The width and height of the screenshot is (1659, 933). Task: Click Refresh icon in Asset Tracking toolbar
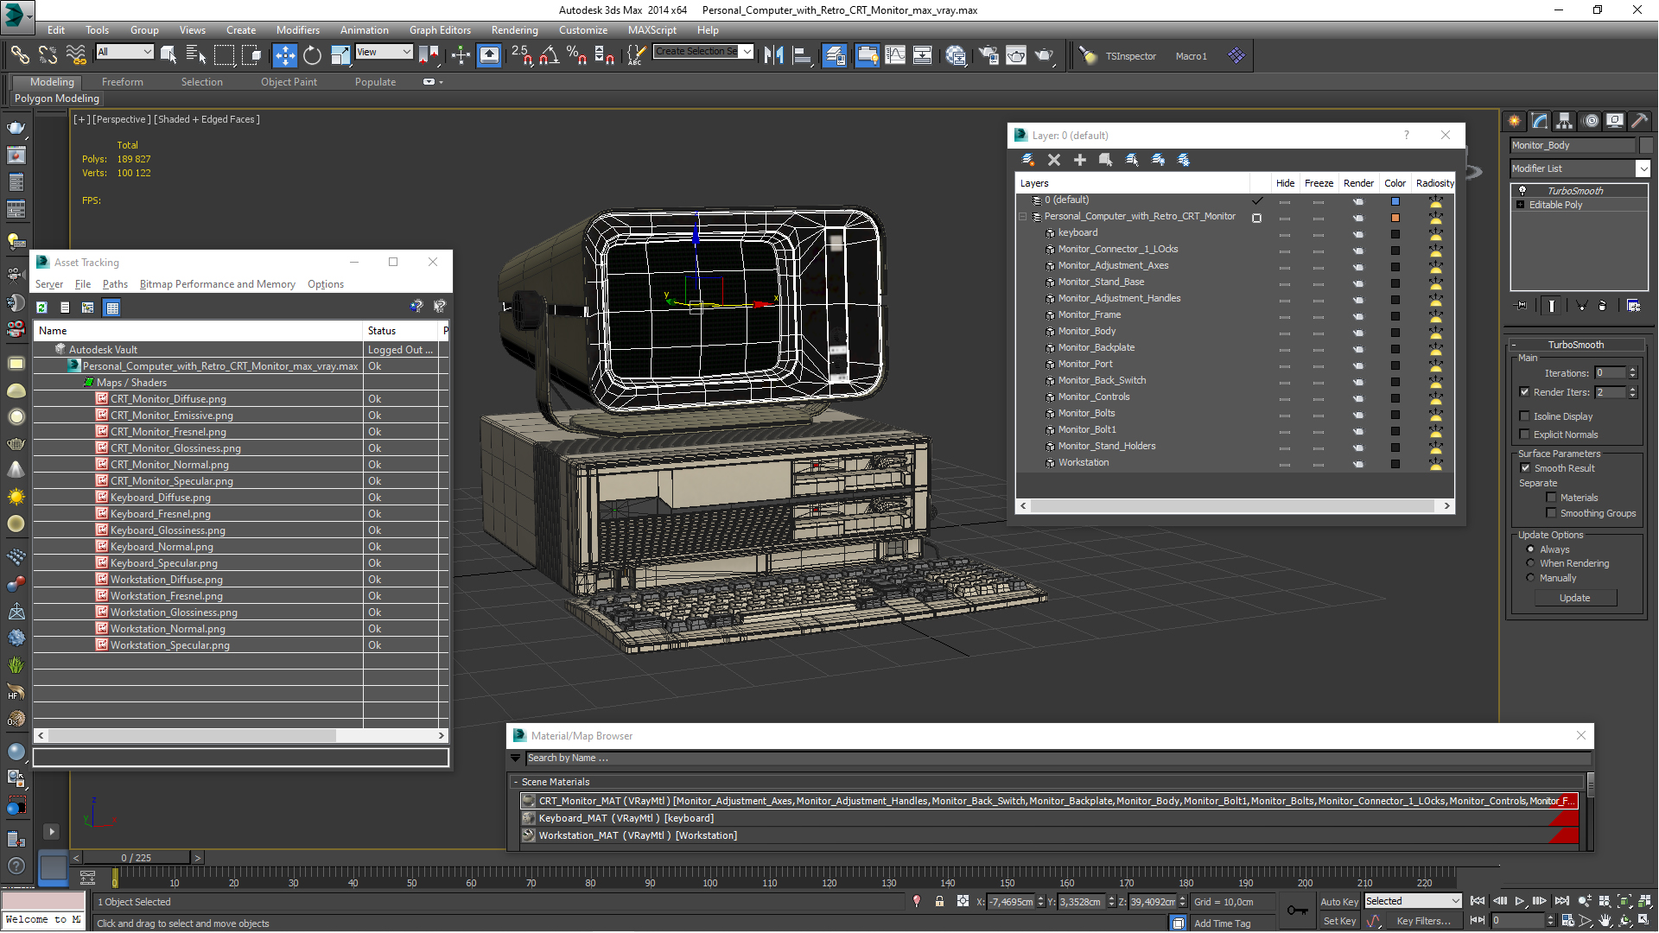coord(41,308)
